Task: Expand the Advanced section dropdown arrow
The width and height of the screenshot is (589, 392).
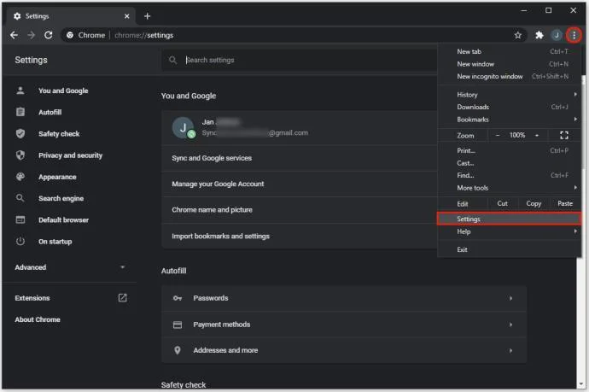Action: (x=122, y=266)
